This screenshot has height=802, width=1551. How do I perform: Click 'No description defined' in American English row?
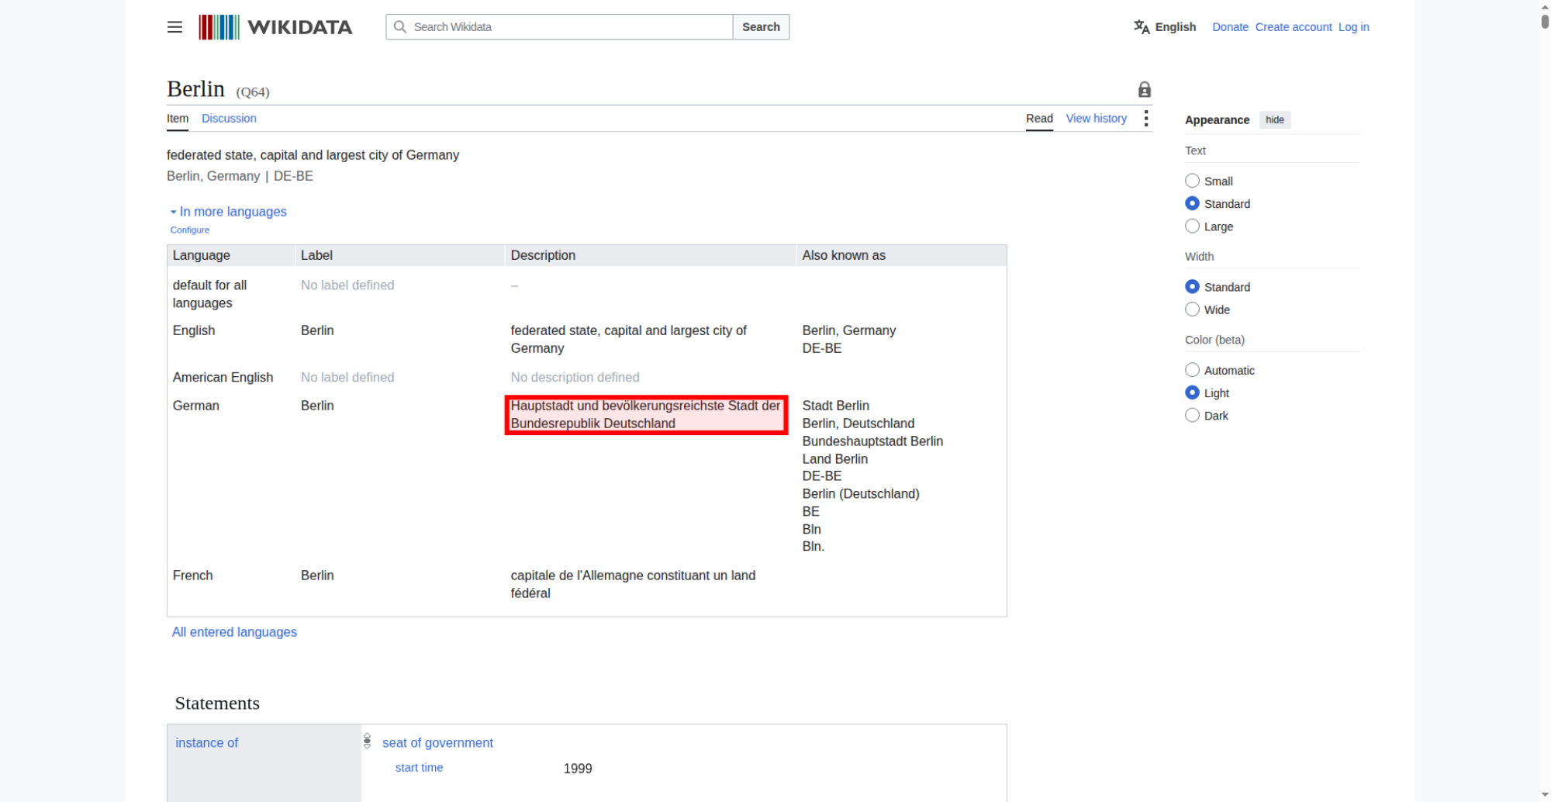575,378
